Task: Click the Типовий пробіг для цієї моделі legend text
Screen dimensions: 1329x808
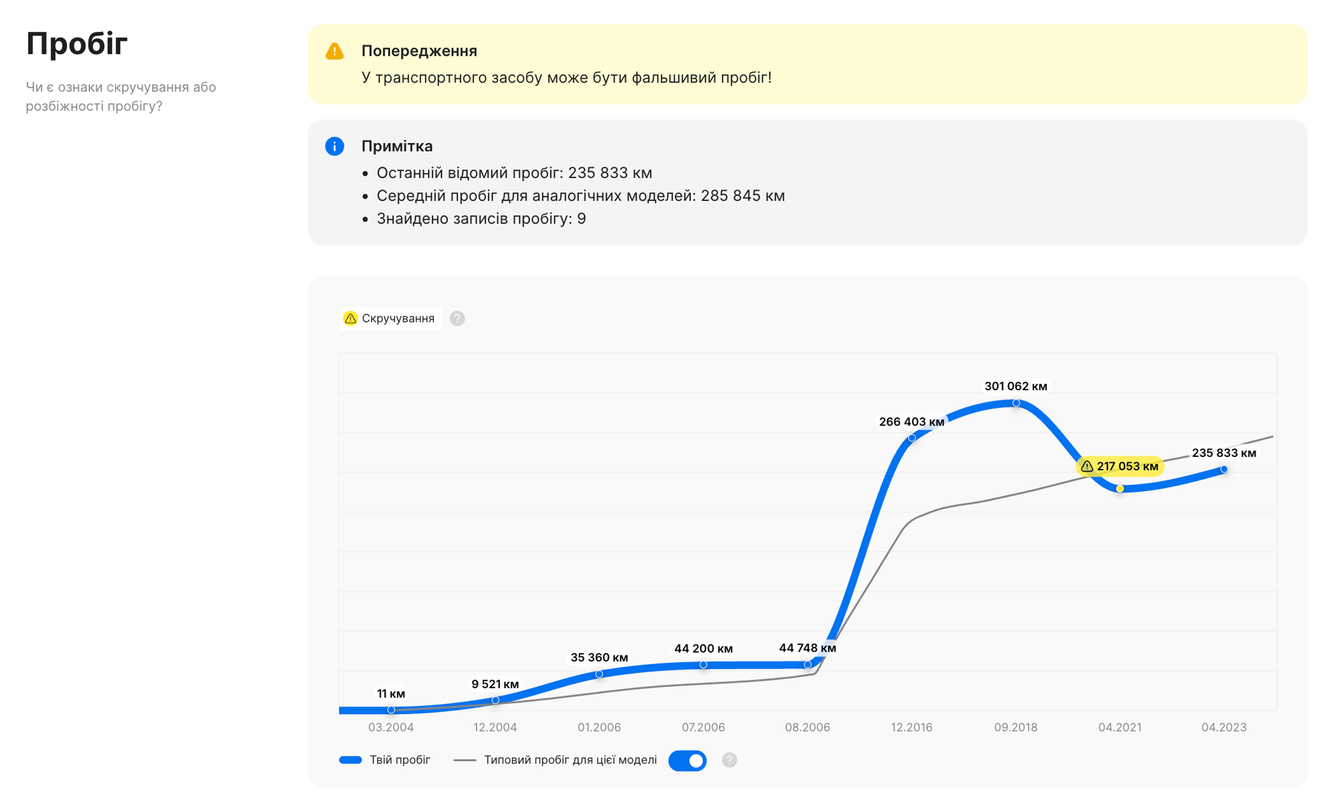Action: coord(571,760)
